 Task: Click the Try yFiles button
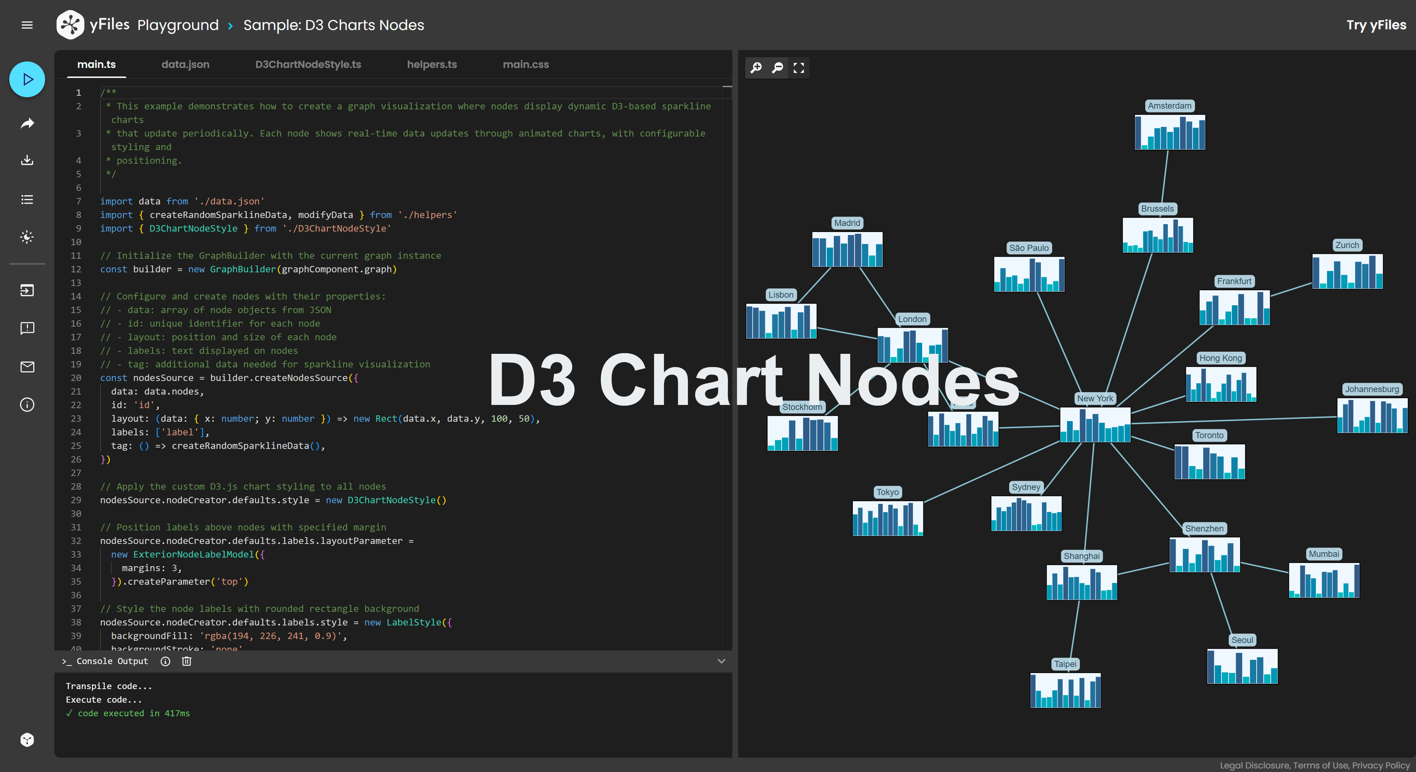click(1375, 25)
